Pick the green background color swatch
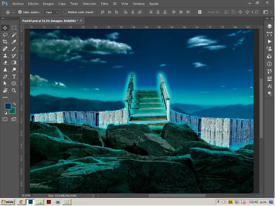Viewport: 275px width, 206px height. click(13, 111)
